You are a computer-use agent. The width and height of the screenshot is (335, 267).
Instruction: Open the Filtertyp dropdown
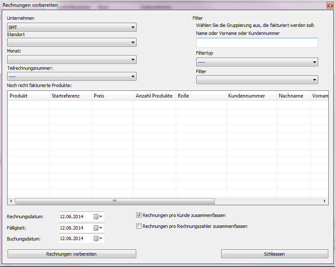(x=257, y=62)
